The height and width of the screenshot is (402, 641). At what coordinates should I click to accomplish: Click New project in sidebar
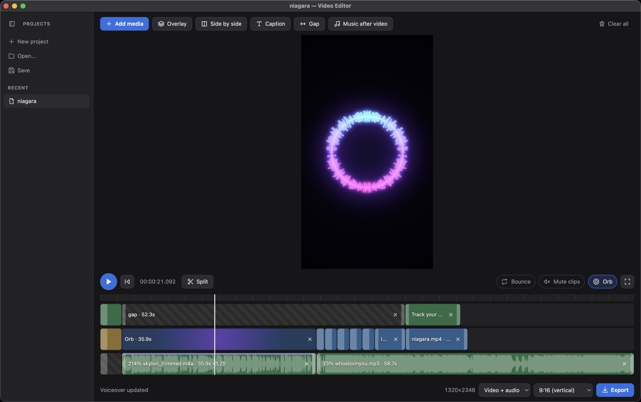click(28, 42)
